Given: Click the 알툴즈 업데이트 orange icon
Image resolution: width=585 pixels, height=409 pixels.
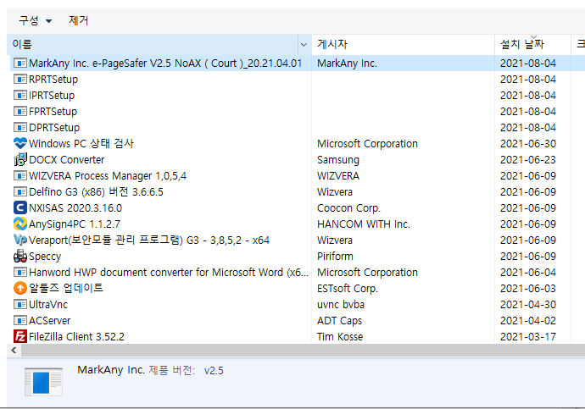Looking at the screenshot, I should pyautogui.click(x=20, y=289).
